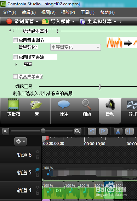Click the panel splitter handle beside 编辑工具
The image size is (137, 201).
pyautogui.click(x=100, y=87)
